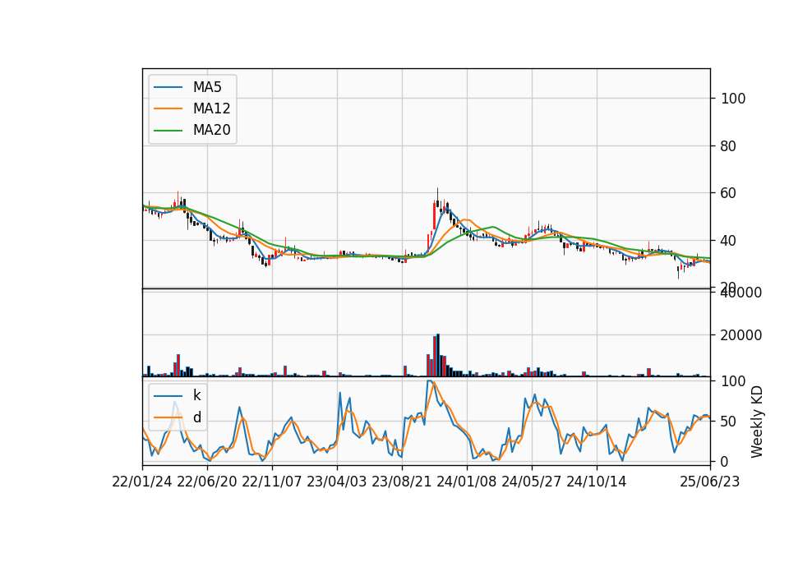Click the 24/10/14 date label
Screen dimensions: 789x567
tap(597, 482)
